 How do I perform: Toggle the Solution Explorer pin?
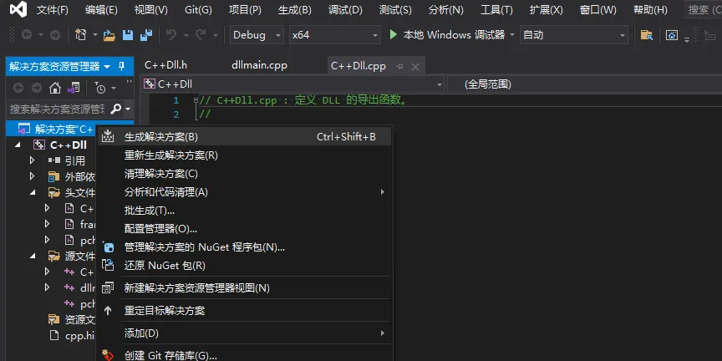pos(121,67)
